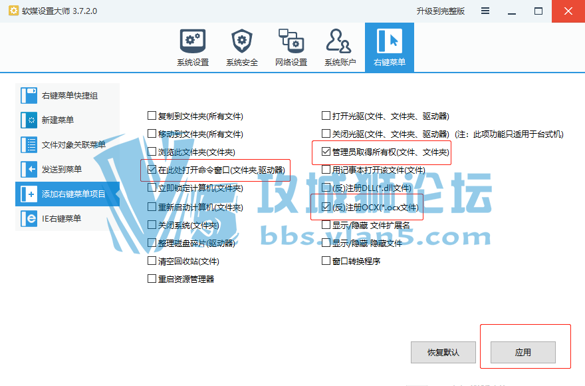Enable 复制到文件夹(所有文件) checkbox
Viewport: 585px width, 386px height.
[152, 115]
